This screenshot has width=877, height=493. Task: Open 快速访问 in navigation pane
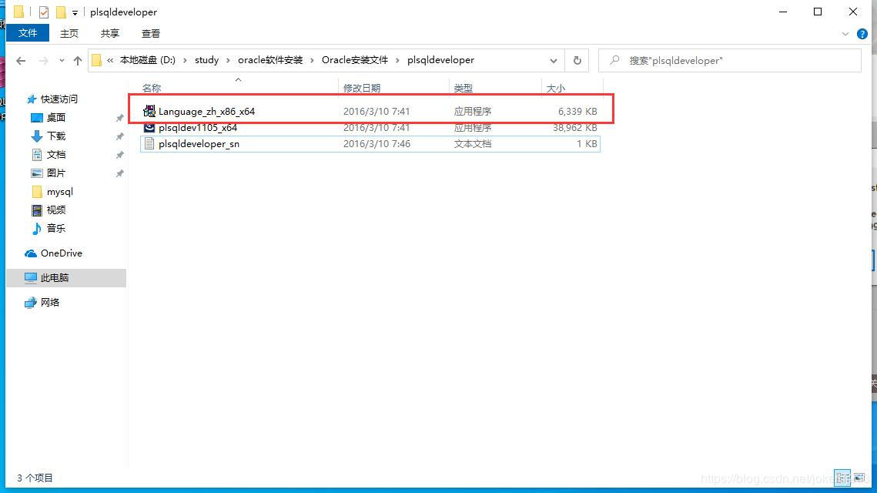[59, 99]
